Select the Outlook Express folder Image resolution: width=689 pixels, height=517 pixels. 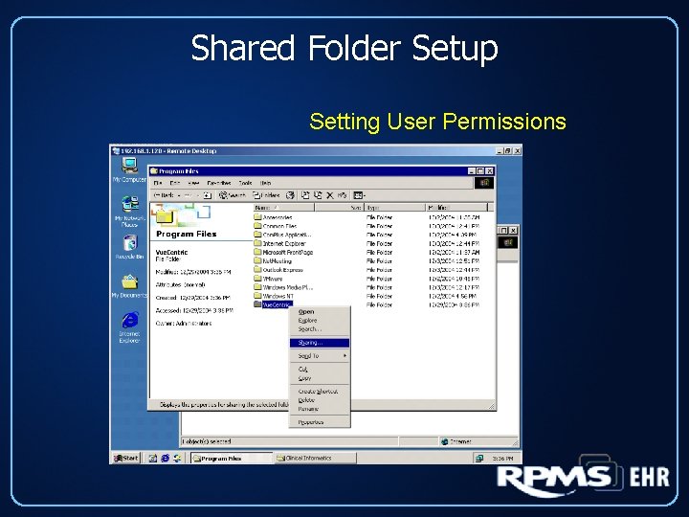(278, 270)
